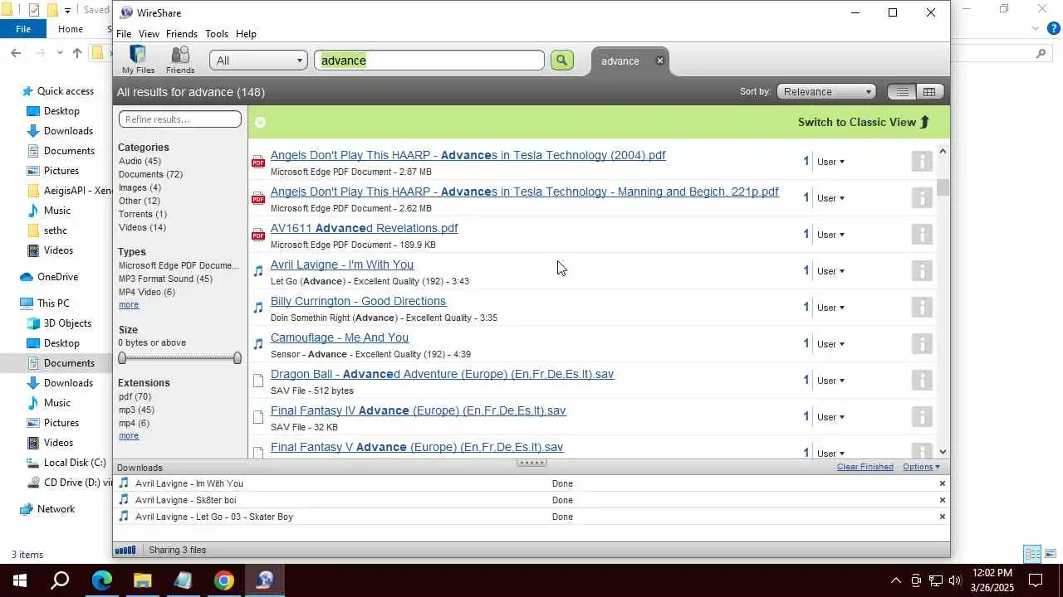This screenshot has width=1063, height=597.
Task: Open Camouflage - Me And You result
Action: (x=340, y=337)
